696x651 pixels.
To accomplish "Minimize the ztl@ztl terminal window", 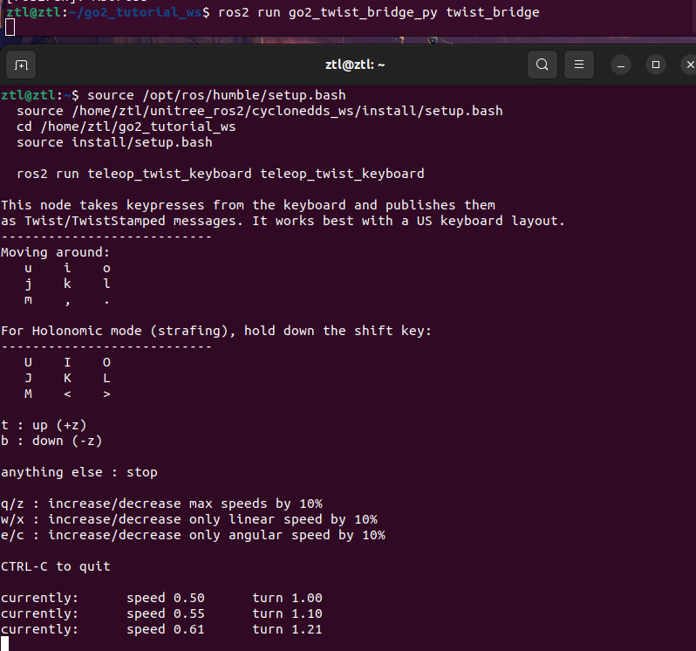I will [x=620, y=65].
